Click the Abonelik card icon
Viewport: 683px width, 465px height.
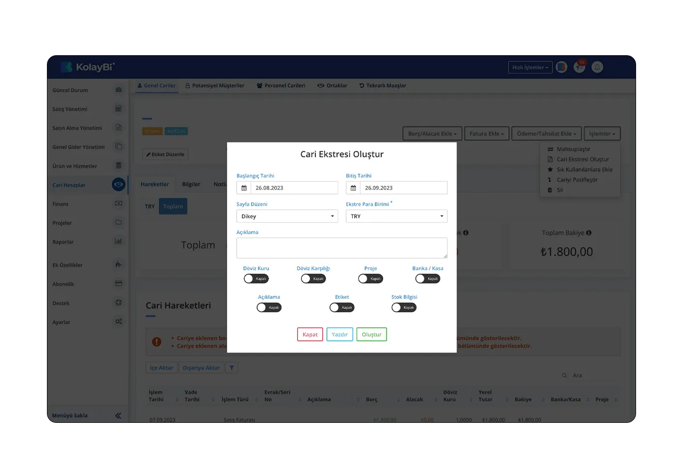click(x=119, y=283)
